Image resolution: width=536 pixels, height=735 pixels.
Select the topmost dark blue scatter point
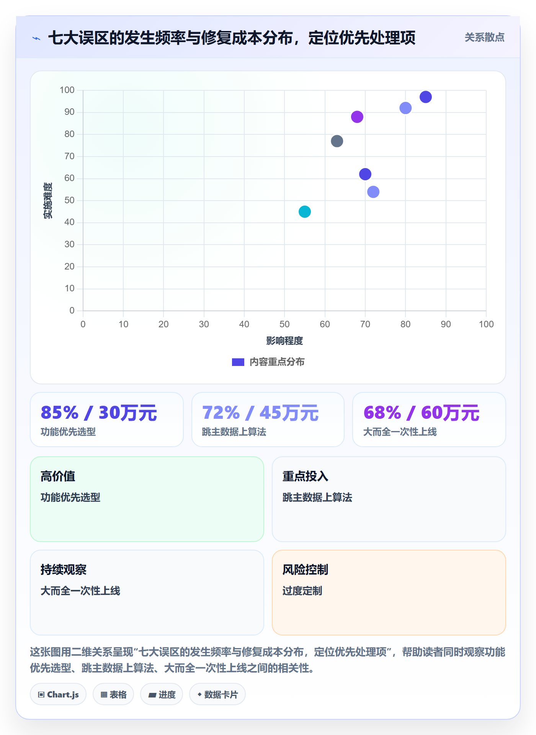[x=425, y=97]
